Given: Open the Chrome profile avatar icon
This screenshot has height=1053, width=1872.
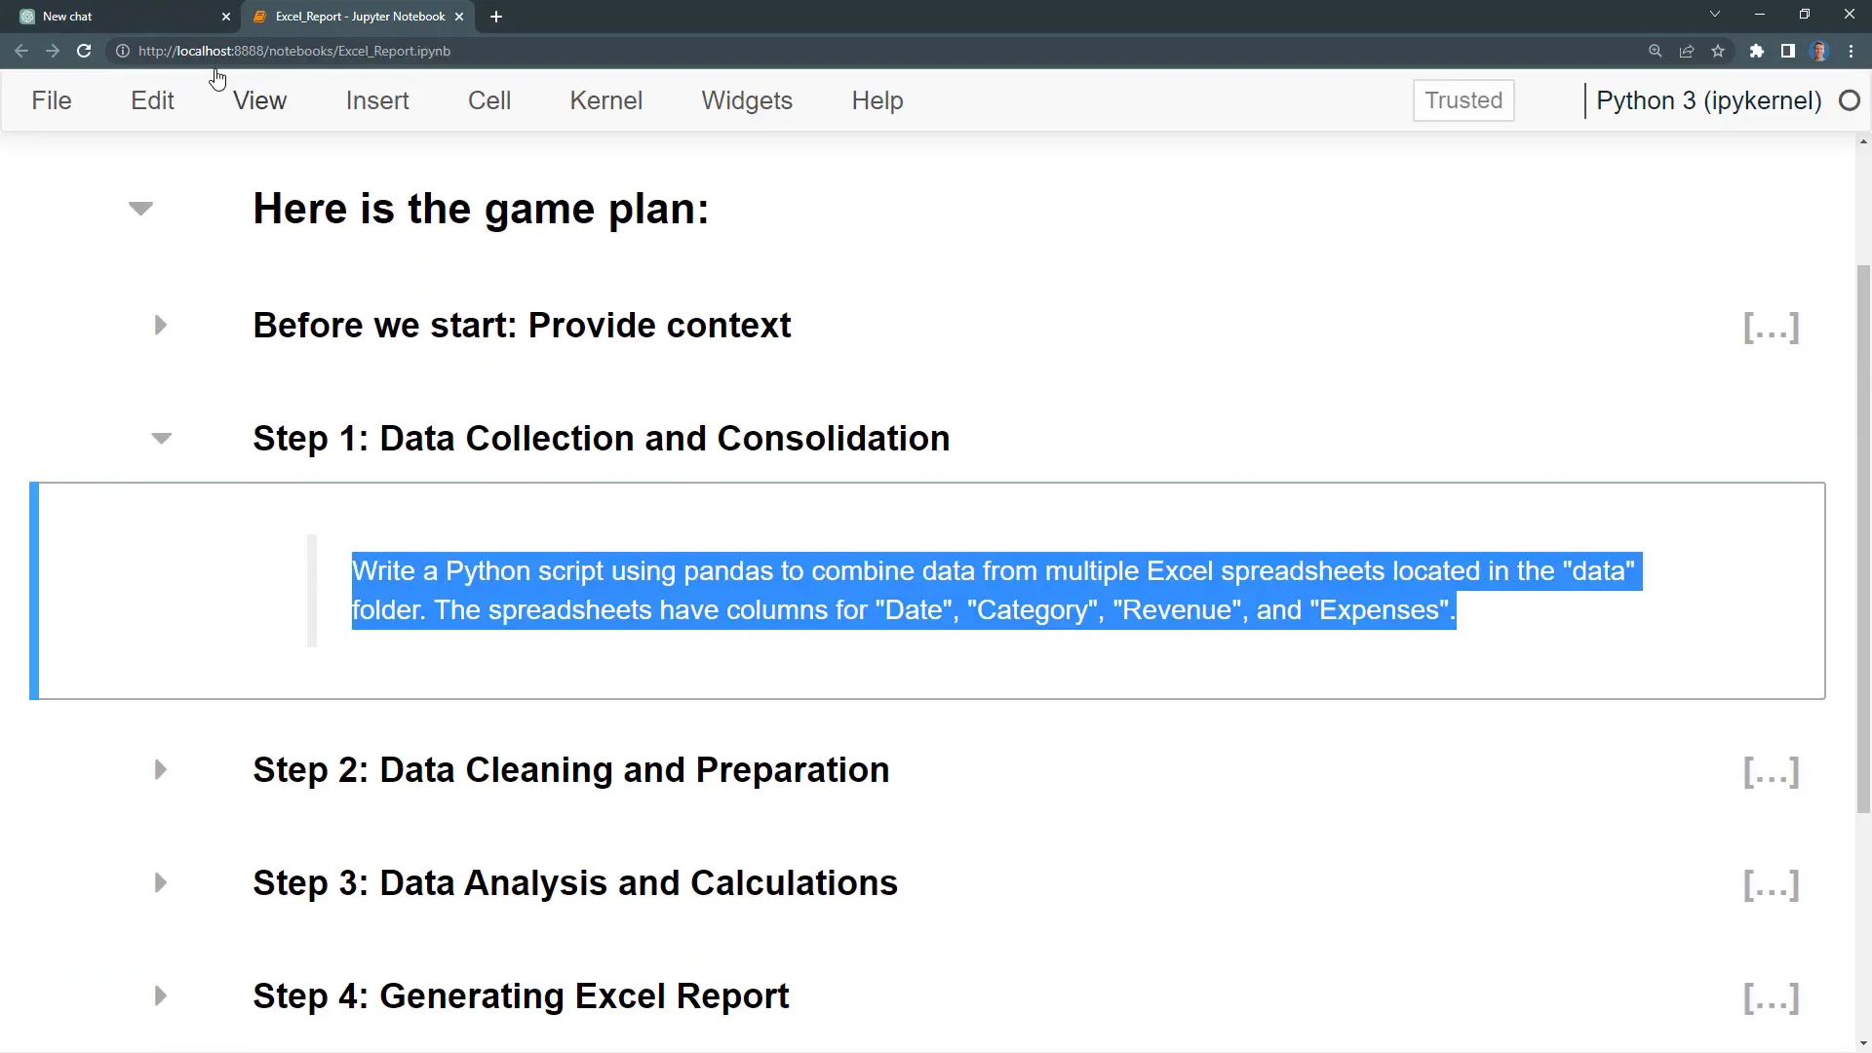Looking at the screenshot, I should [1819, 51].
